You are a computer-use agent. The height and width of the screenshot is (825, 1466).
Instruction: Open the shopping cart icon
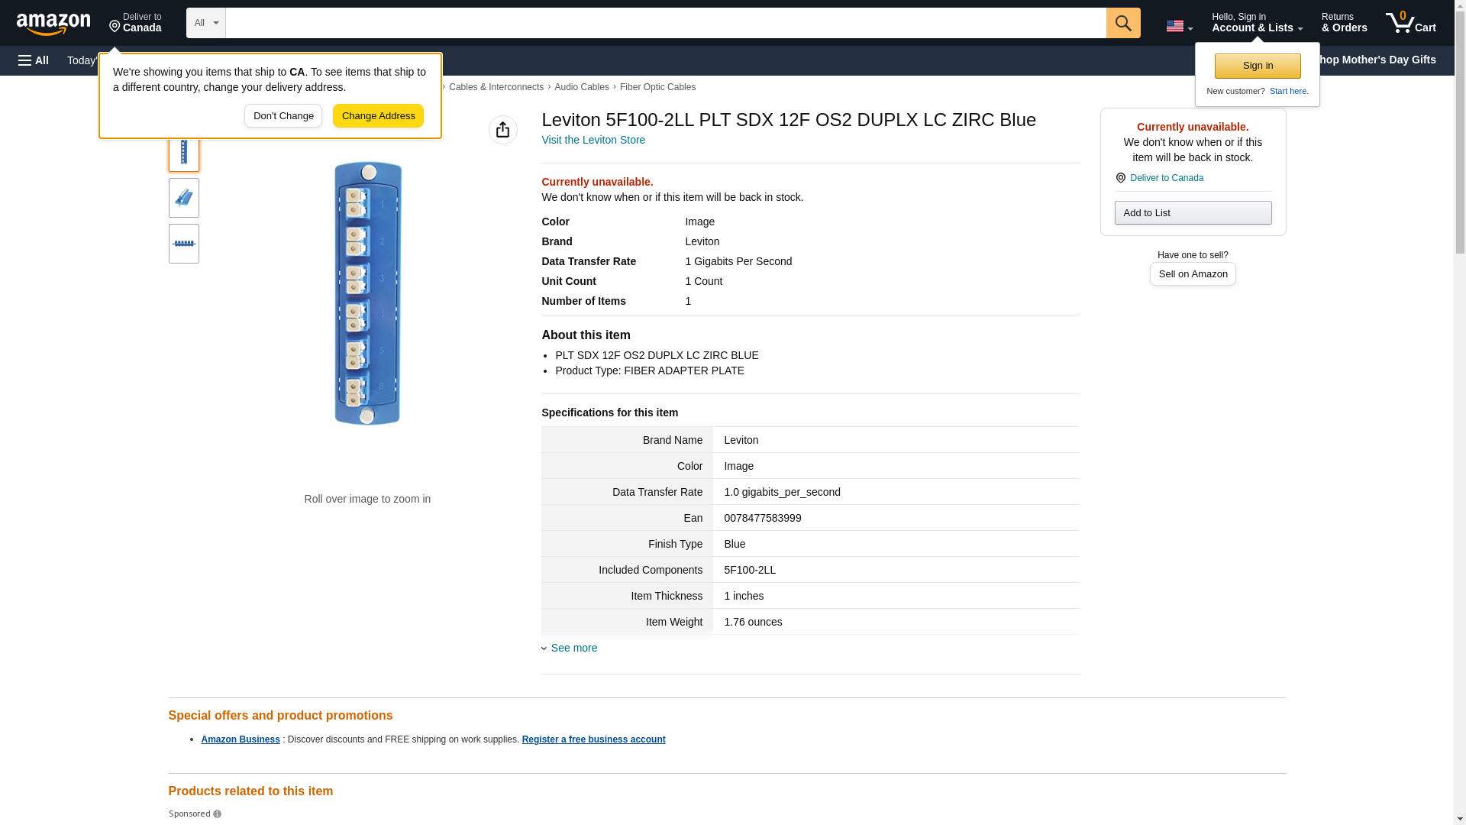1410,23
